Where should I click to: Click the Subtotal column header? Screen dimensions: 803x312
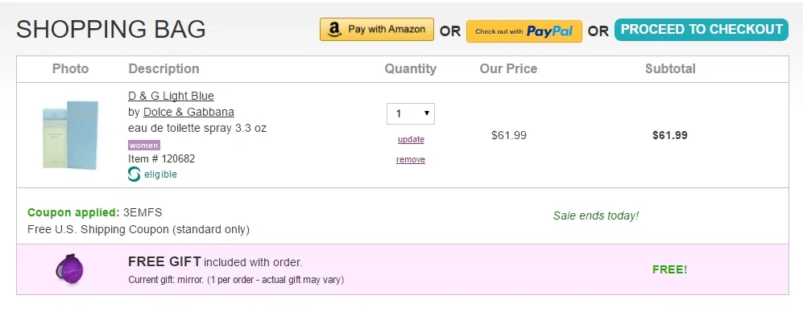tap(670, 69)
